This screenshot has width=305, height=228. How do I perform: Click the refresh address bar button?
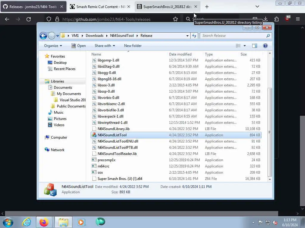pos(194,36)
